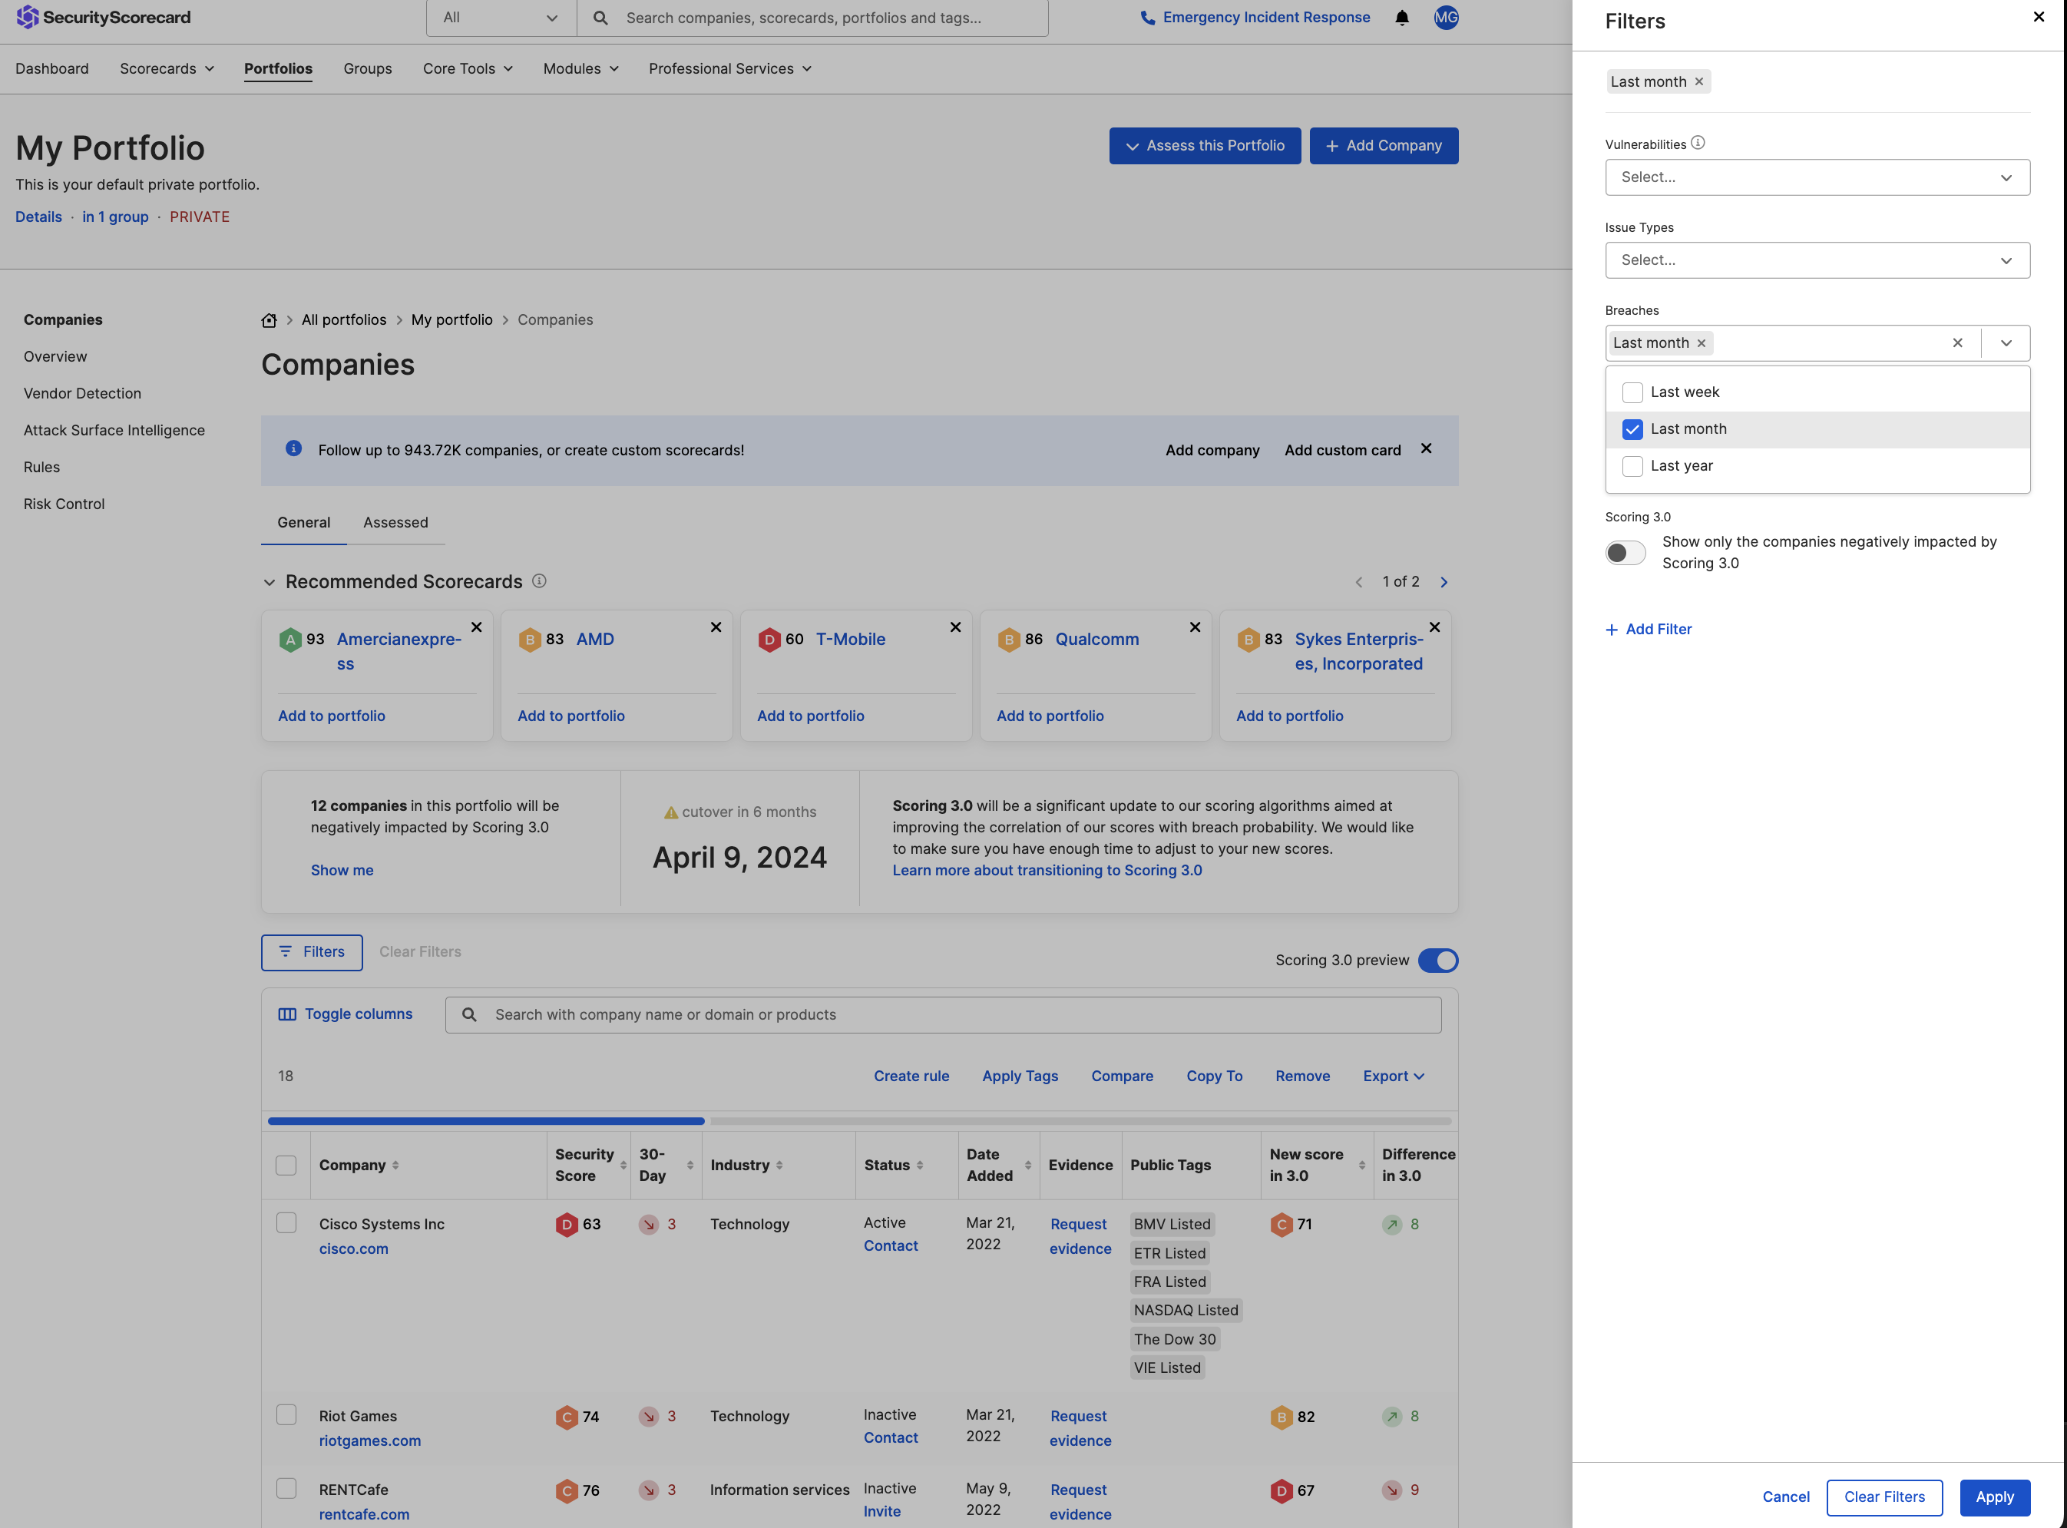Open the MG user avatar menu
This screenshot has height=1528, width=2067.
tap(1447, 18)
